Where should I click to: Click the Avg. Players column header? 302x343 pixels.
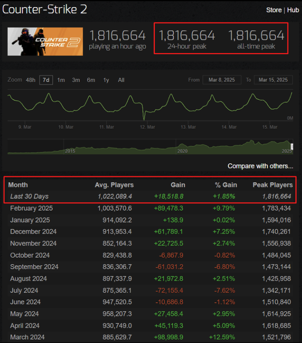pyautogui.click(x=114, y=185)
